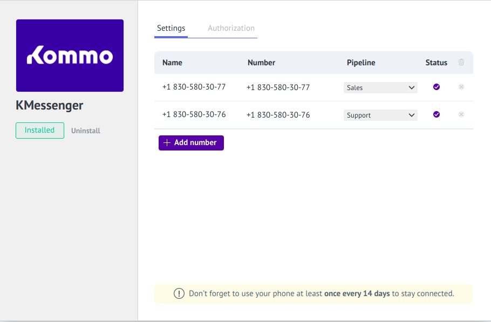Screen dimensions: 491x322
Task: Click the Status column header
Action: coord(436,63)
